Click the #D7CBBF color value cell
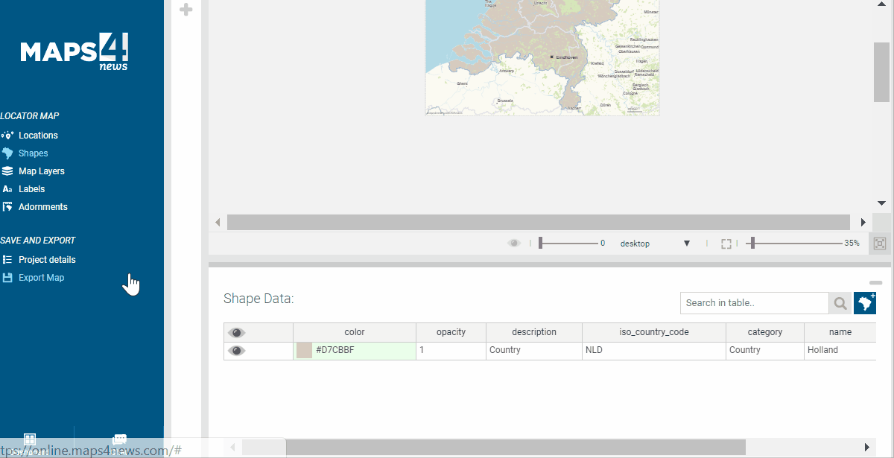This screenshot has height=458, width=894. (355, 351)
